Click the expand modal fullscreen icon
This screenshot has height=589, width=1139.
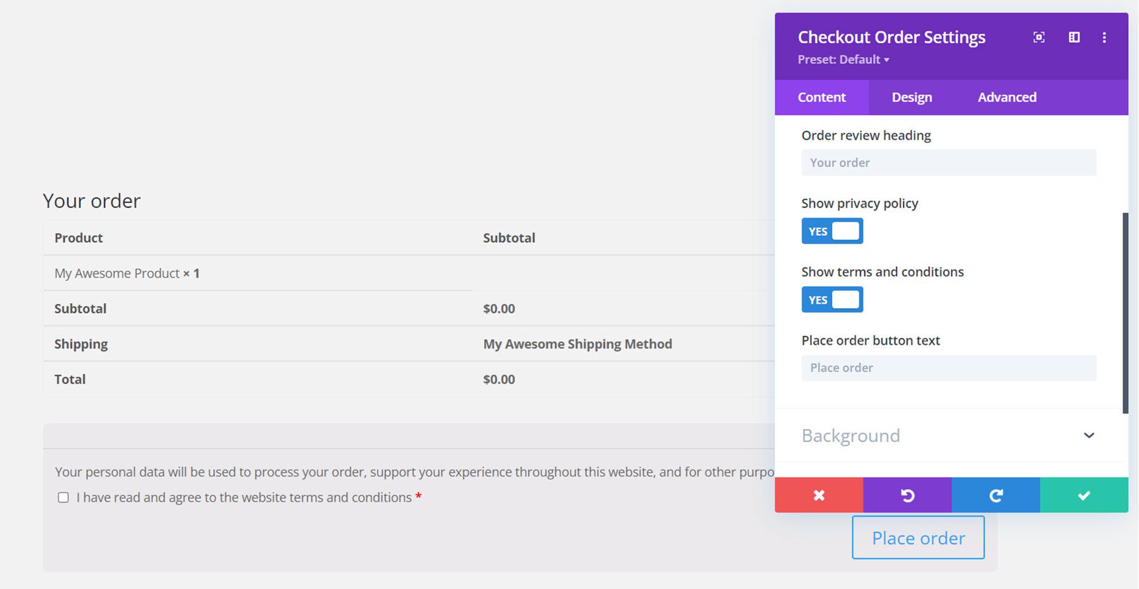[1039, 37]
